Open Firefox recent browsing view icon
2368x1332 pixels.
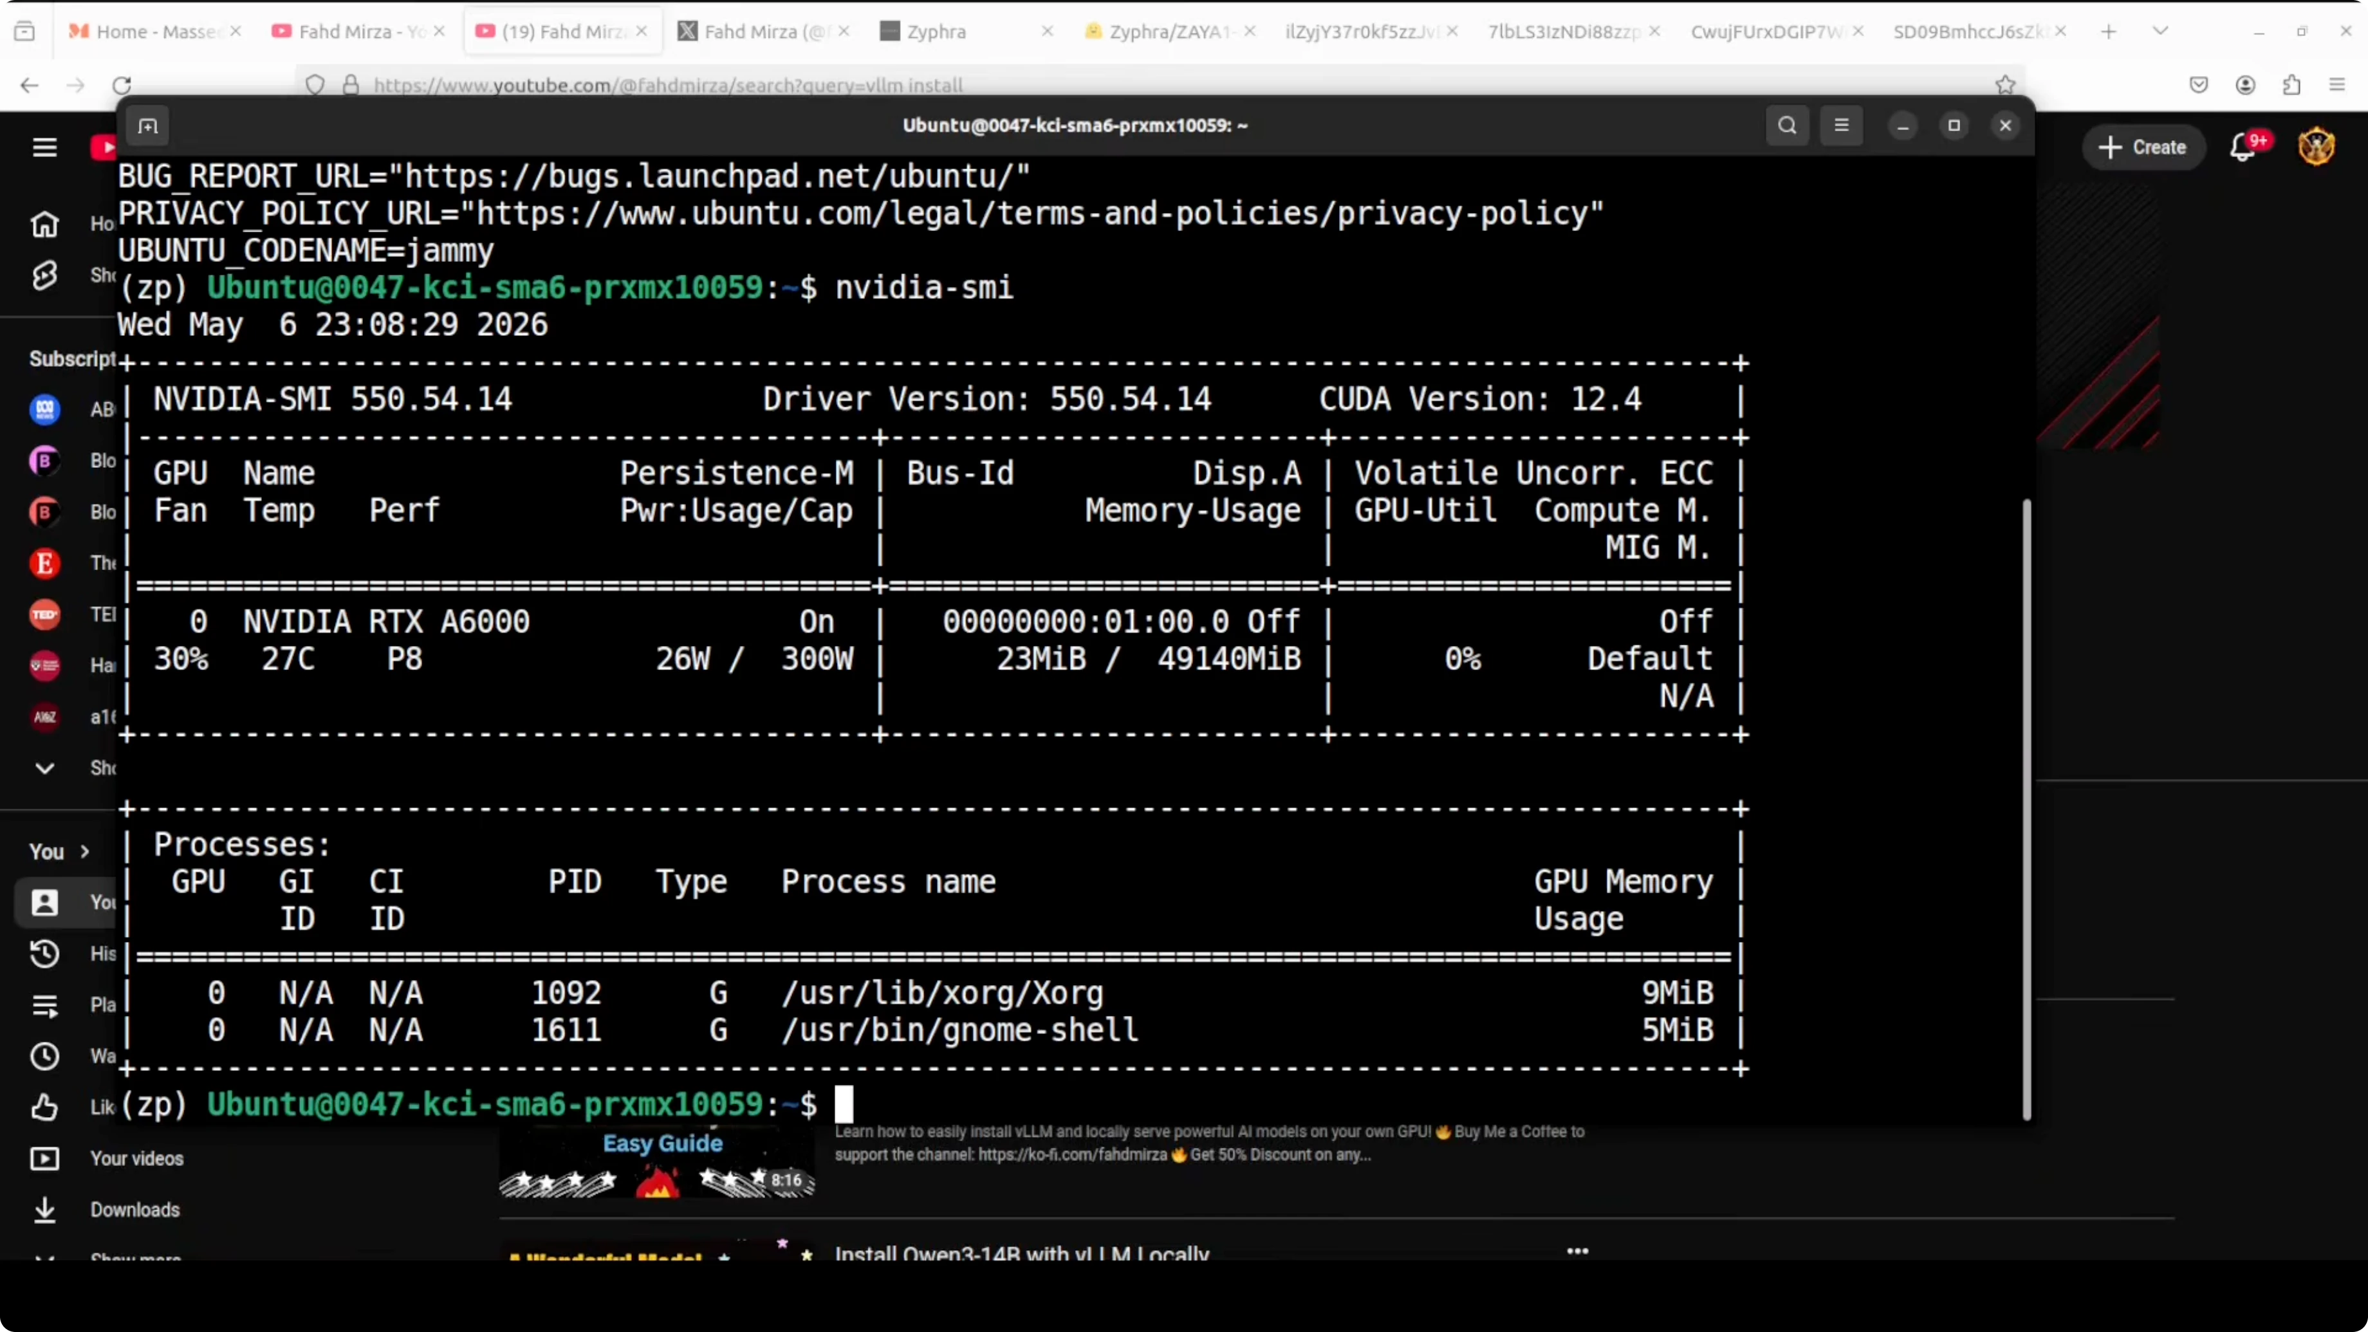tap(25, 32)
